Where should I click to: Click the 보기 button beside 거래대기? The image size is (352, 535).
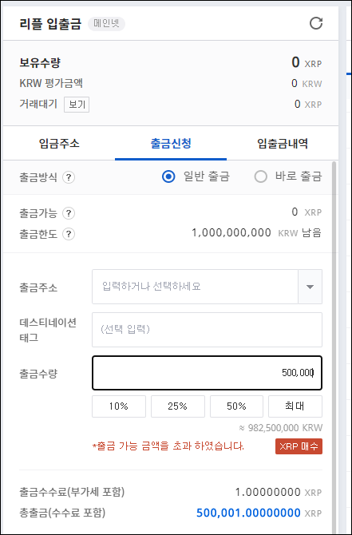click(77, 105)
